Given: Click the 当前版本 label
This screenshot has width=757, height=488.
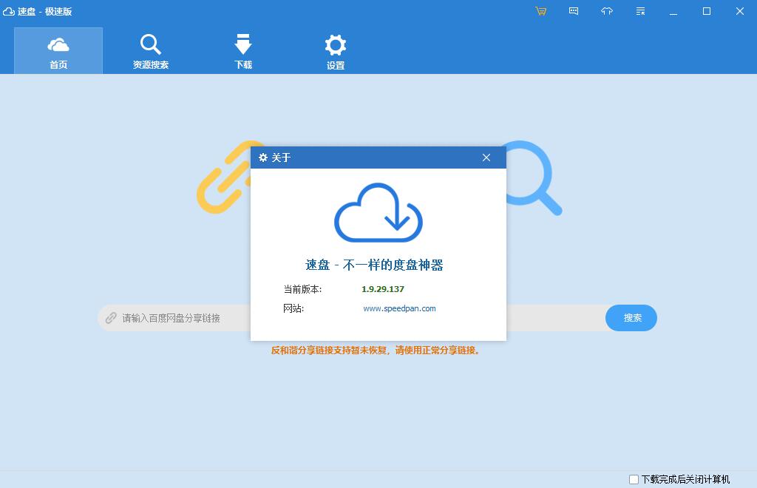Looking at the screenshot, I should tap(302, 289).
